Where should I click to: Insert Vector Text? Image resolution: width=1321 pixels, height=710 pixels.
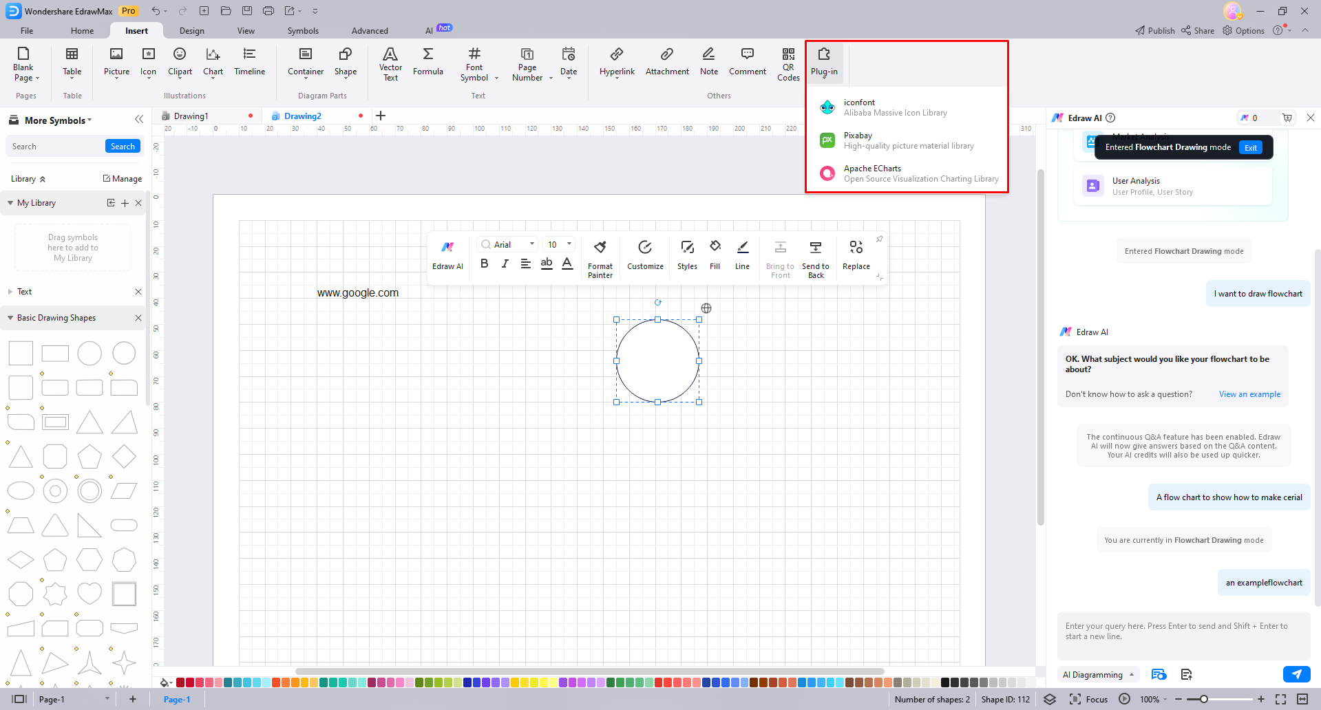390,64
